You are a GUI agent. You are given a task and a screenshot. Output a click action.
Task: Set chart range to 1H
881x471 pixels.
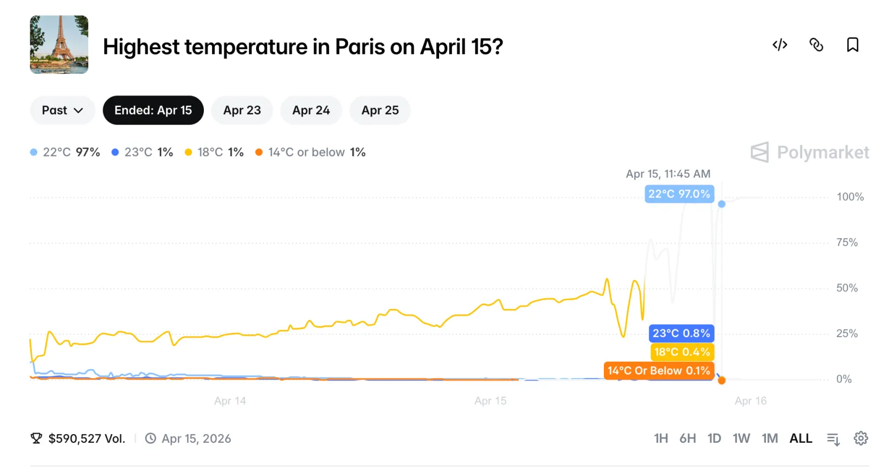click(661, 438)
